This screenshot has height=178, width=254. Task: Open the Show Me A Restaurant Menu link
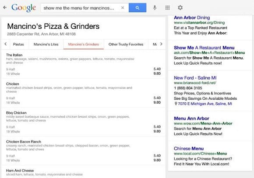pos(204,48)
